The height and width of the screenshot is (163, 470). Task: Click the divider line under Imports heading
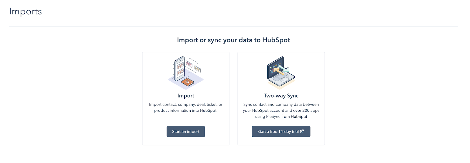click(234, 26)
